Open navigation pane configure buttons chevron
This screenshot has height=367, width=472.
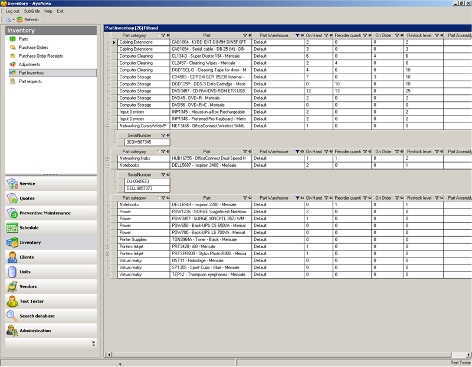click(94, 343)
